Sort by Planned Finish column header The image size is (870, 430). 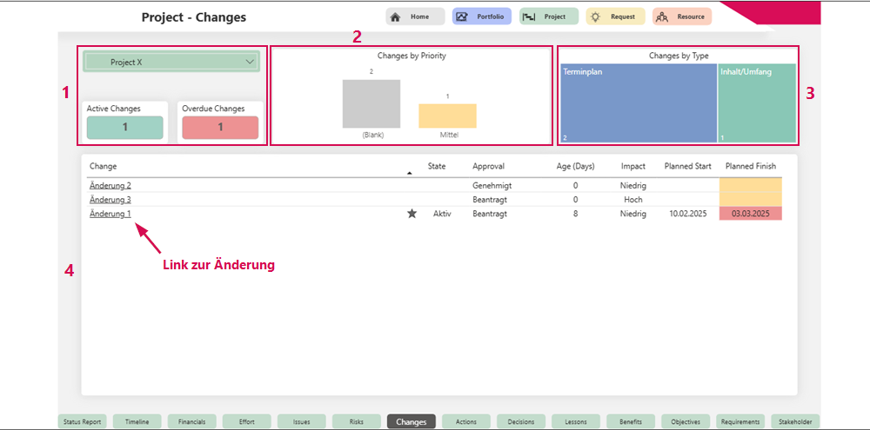coord(750,166)
